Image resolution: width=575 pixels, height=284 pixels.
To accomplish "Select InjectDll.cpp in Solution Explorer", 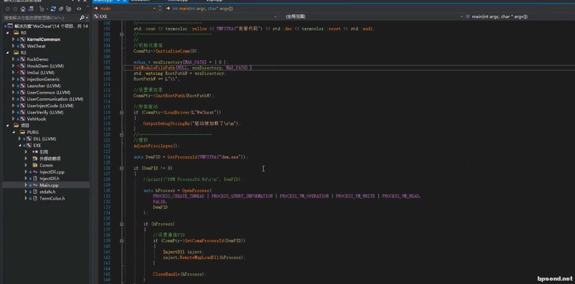I will click(x=52, y=172).
